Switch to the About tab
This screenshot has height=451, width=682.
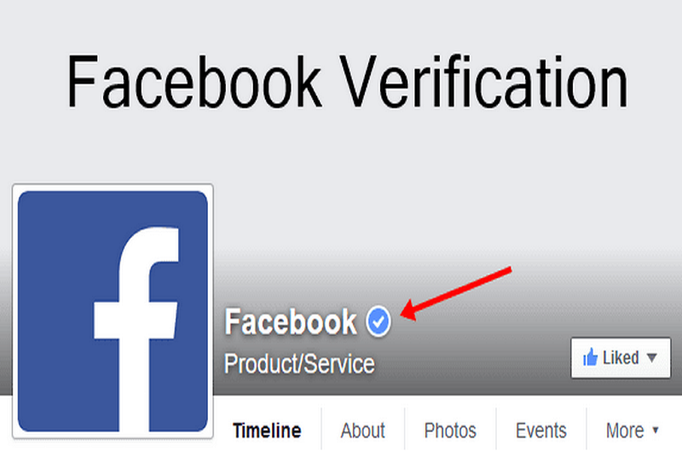363,431
